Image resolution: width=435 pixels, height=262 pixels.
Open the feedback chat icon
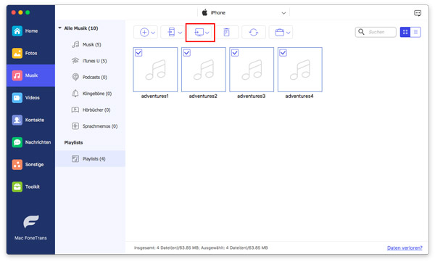point(418,13)
